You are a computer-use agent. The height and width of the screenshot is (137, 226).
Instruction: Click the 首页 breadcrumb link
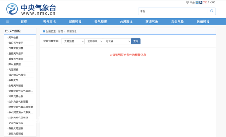(60, 31)
